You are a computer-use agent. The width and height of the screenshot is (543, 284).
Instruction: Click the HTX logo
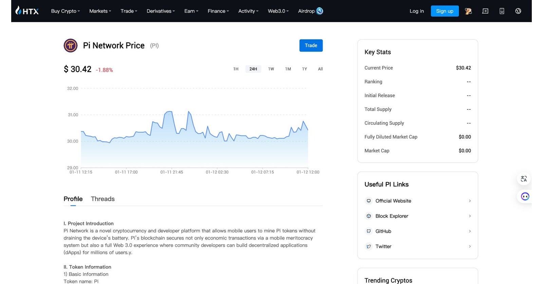click(27, 11)
